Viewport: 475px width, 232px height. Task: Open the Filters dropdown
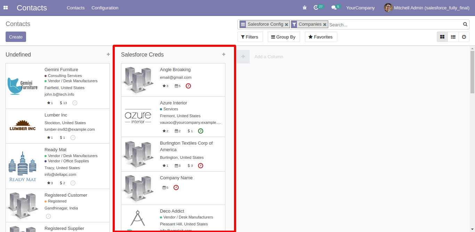250,37
